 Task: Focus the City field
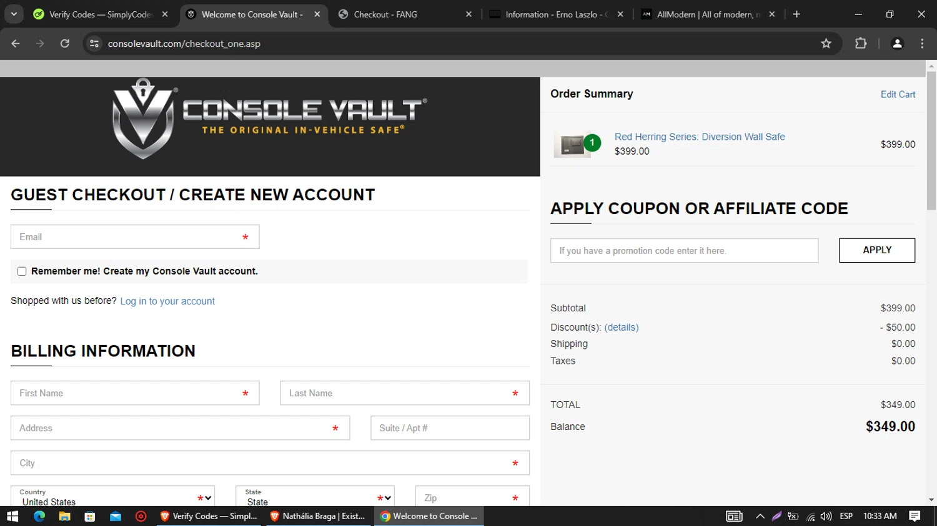[270, 463]
